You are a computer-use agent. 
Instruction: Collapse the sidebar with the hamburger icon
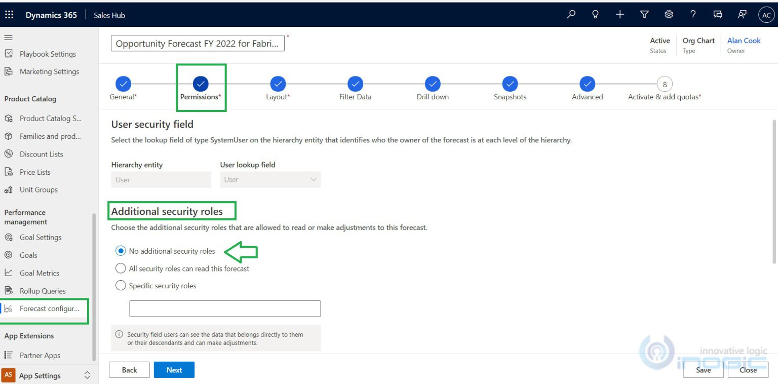(x=8, y=37)
